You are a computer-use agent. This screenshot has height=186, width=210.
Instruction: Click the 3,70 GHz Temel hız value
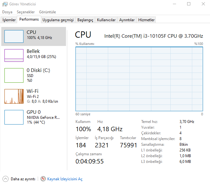(187, 122)
